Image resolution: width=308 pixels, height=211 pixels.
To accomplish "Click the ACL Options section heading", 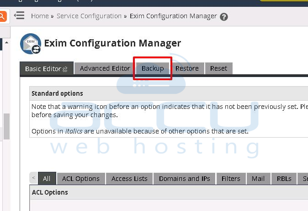I will pos(50,192).
